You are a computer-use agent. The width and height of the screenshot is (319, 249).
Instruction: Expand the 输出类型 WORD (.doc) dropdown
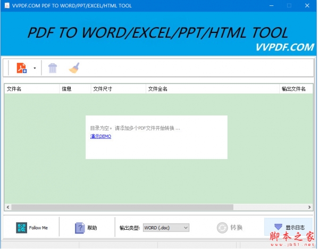(x=166, y=228)
